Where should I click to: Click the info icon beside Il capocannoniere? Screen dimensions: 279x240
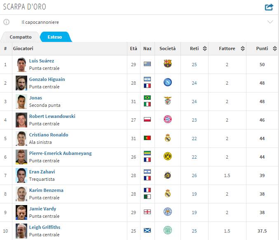tap(7, 22)
